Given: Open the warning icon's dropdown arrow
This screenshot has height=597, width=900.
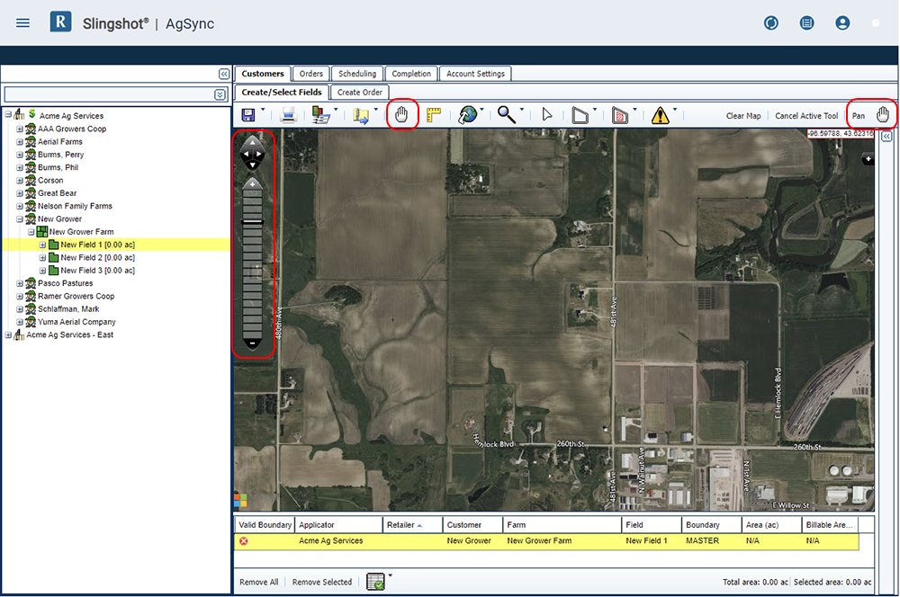Looking at the screenshot, I should [x=674, y=109].
